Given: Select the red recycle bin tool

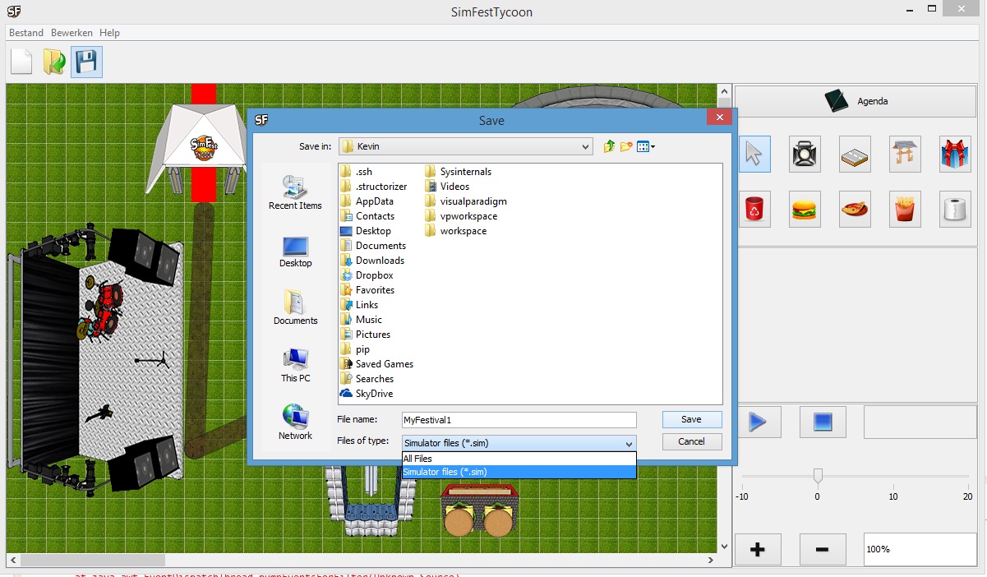Looking at the screenshot, I should point(754,210).
